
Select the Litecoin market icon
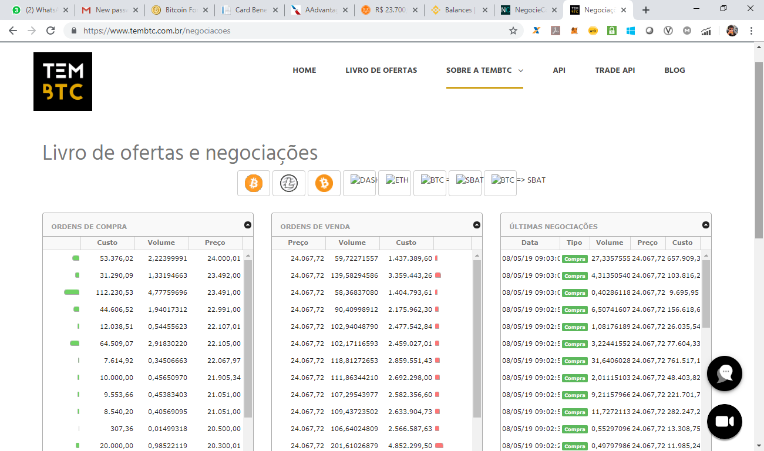click(289, 183)
